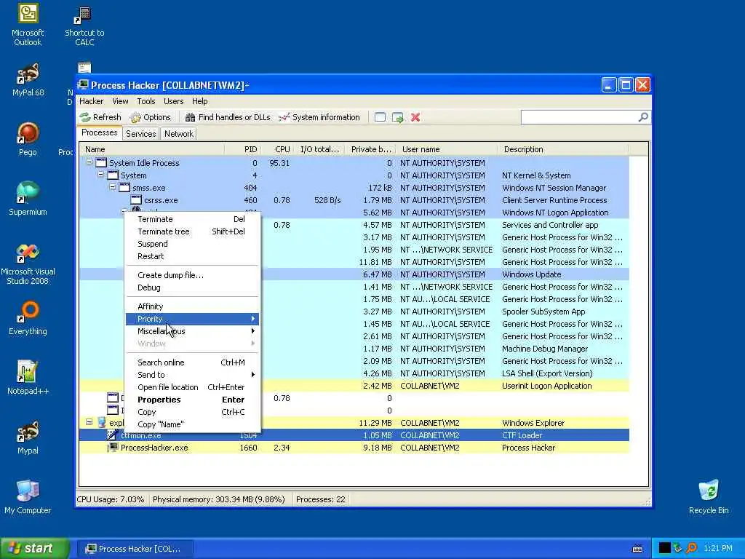
Task: Sort by the Private bytes column header
Action: point(370,149)
